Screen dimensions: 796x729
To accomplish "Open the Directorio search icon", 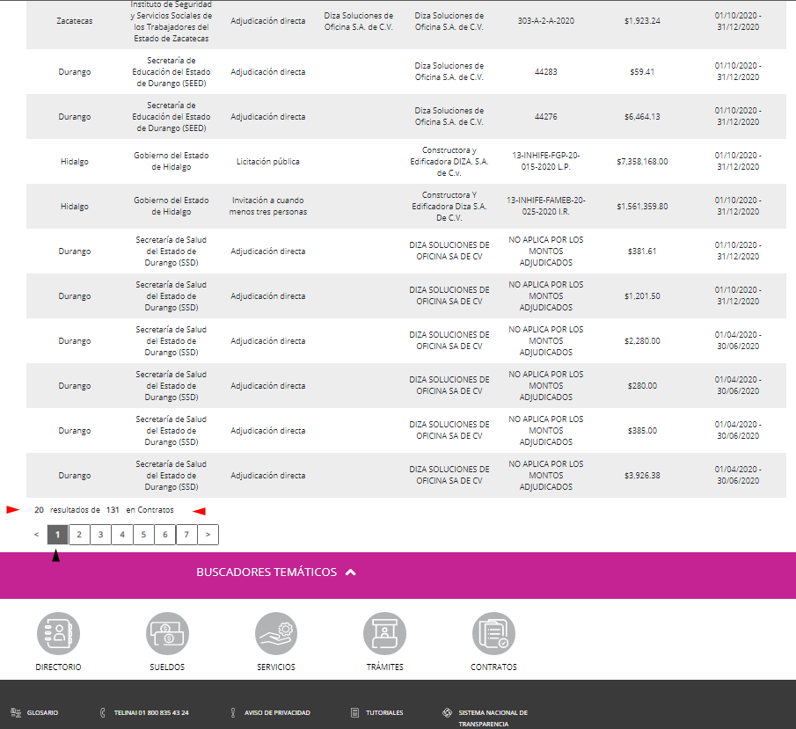I will coord(58,633).
